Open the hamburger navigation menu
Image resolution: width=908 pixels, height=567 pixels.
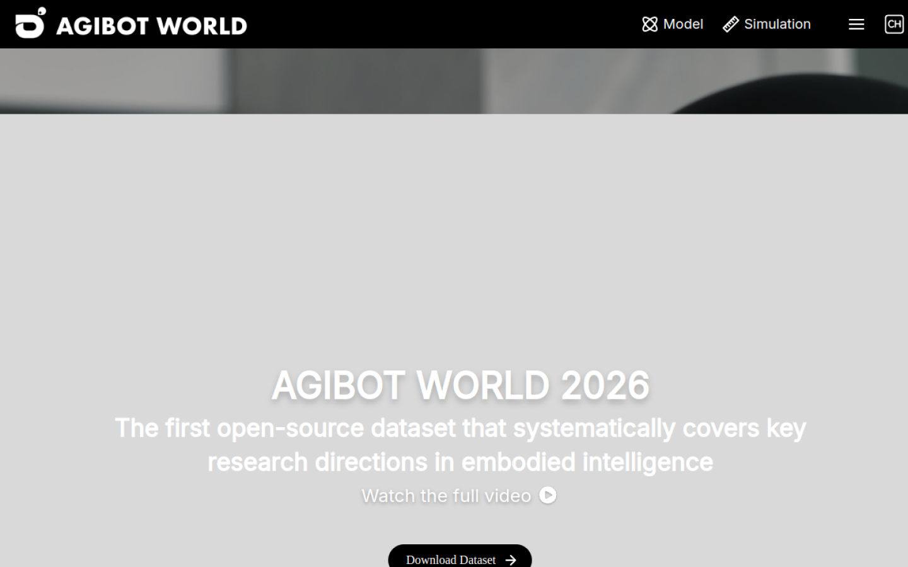[x=856, y=25]
